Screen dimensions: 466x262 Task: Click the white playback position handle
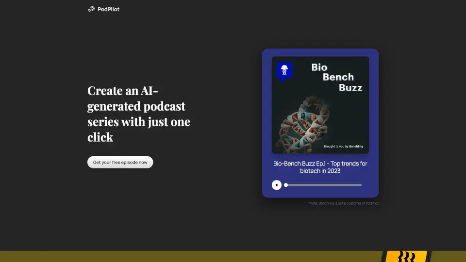coord(286,185)
